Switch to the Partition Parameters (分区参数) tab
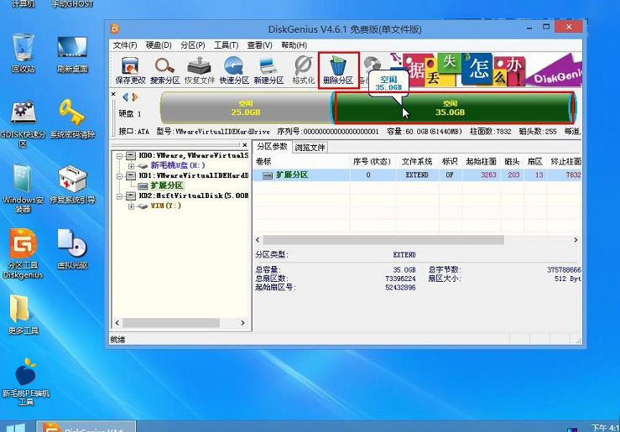620x432 pixels. pyautogui.click(x=272, y=147)
